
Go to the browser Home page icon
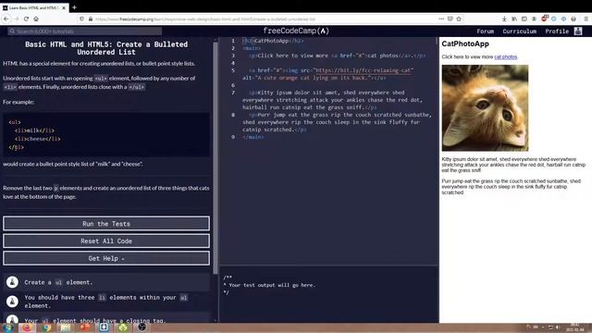(x=36, y=18)
